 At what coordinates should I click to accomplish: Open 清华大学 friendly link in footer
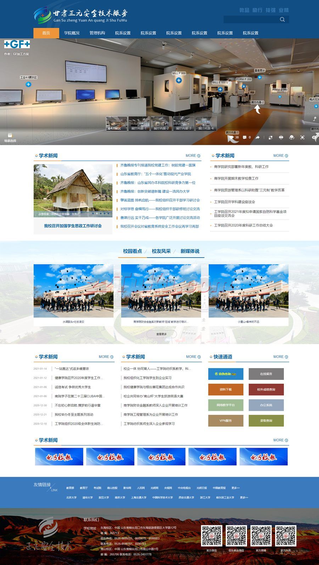[x=88, y=498]
